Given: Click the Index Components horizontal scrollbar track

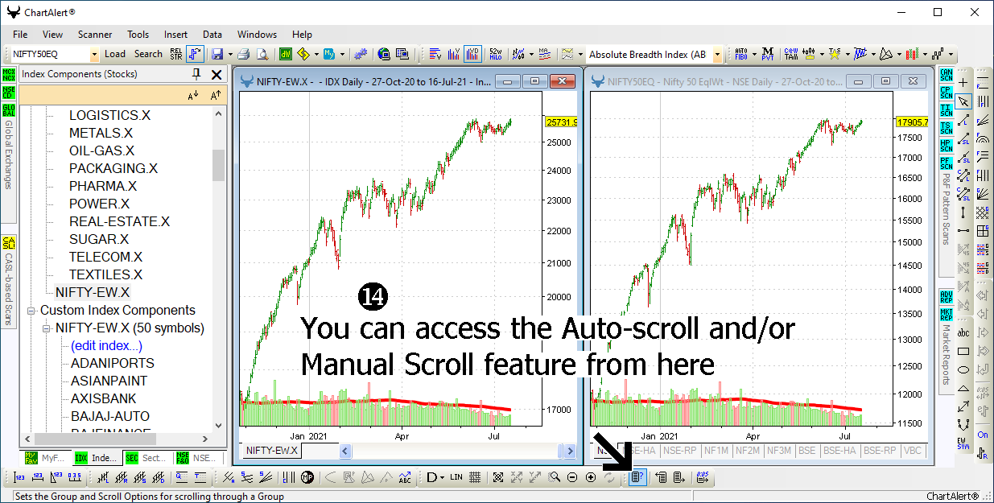Looking at the screenshot, I should tap(116, 438).
